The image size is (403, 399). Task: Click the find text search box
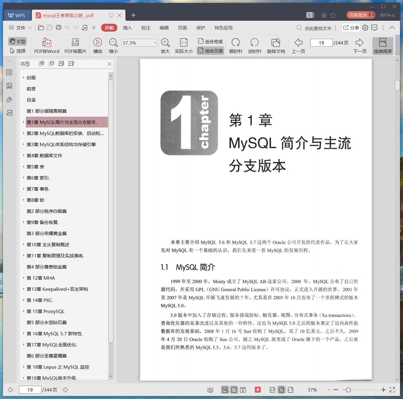314,28
